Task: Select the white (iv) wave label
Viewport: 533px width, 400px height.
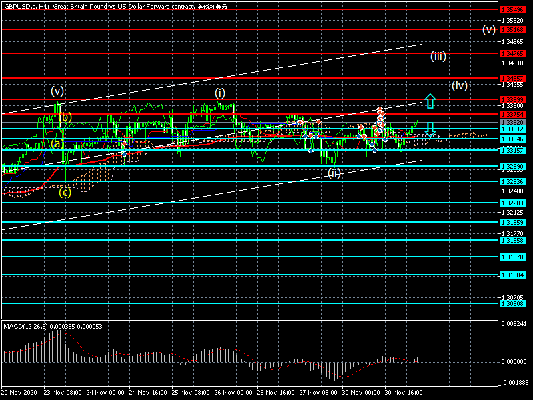Action: (460, 85)
